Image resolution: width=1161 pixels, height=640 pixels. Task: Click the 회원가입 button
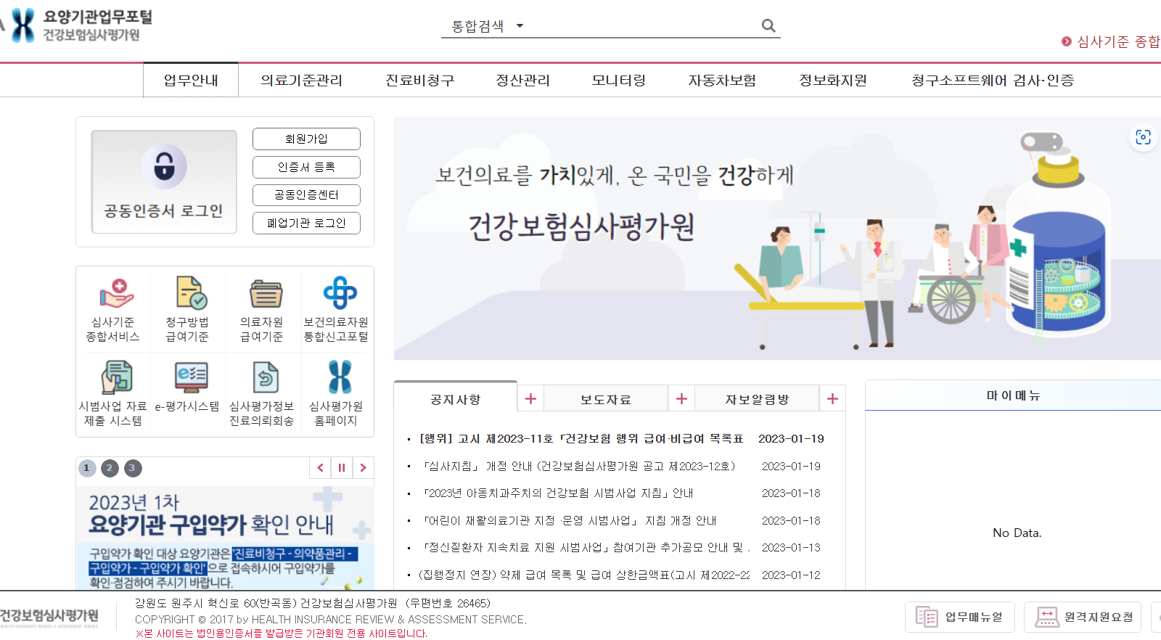306,139
